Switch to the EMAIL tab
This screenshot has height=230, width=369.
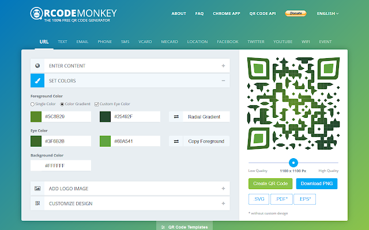tap(82, 42)
